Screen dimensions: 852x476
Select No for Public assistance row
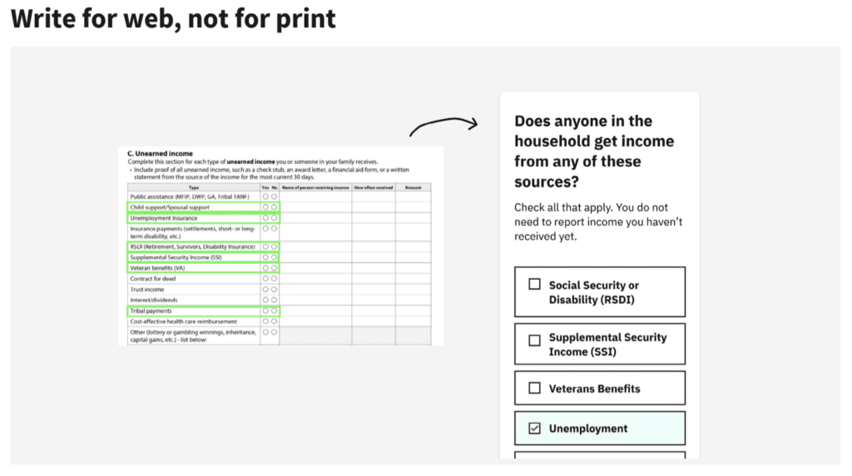click(274, 196)
